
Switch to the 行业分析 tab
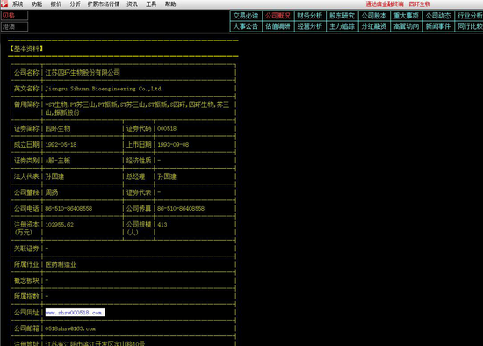[x=469, y=16]
